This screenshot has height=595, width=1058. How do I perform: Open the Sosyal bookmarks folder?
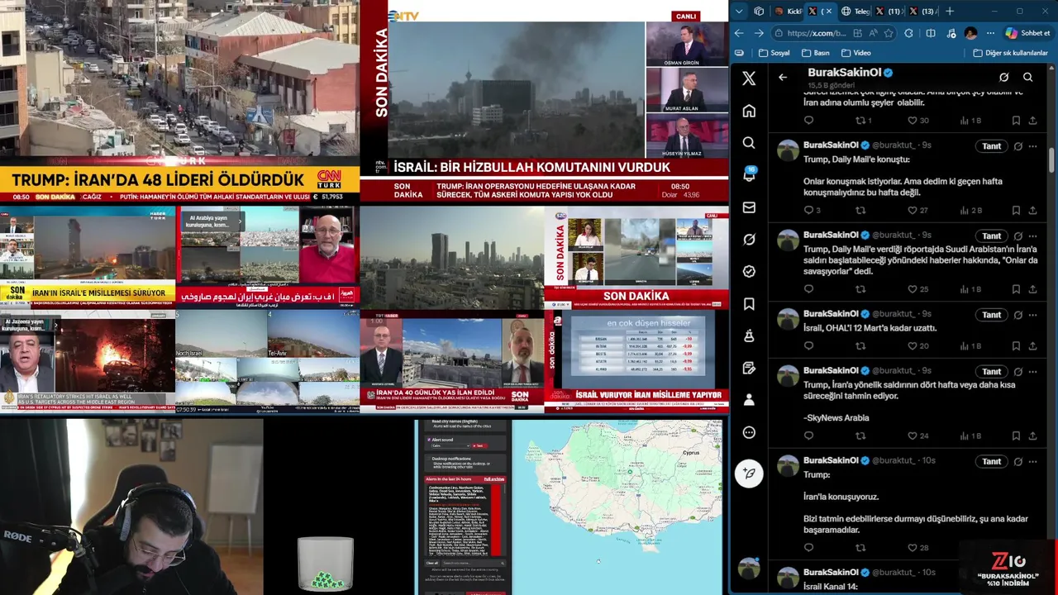click(774, 53)
